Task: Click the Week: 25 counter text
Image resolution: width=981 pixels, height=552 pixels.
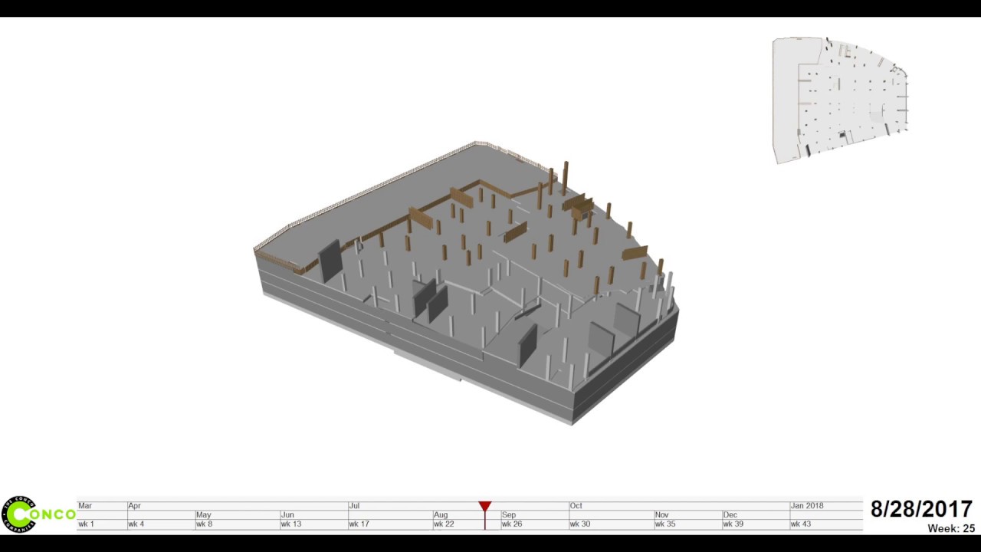Action: (x=951, y=528)
